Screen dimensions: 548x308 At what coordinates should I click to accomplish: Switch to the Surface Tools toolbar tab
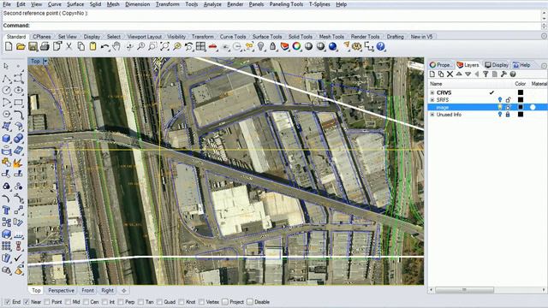[267, 36]
